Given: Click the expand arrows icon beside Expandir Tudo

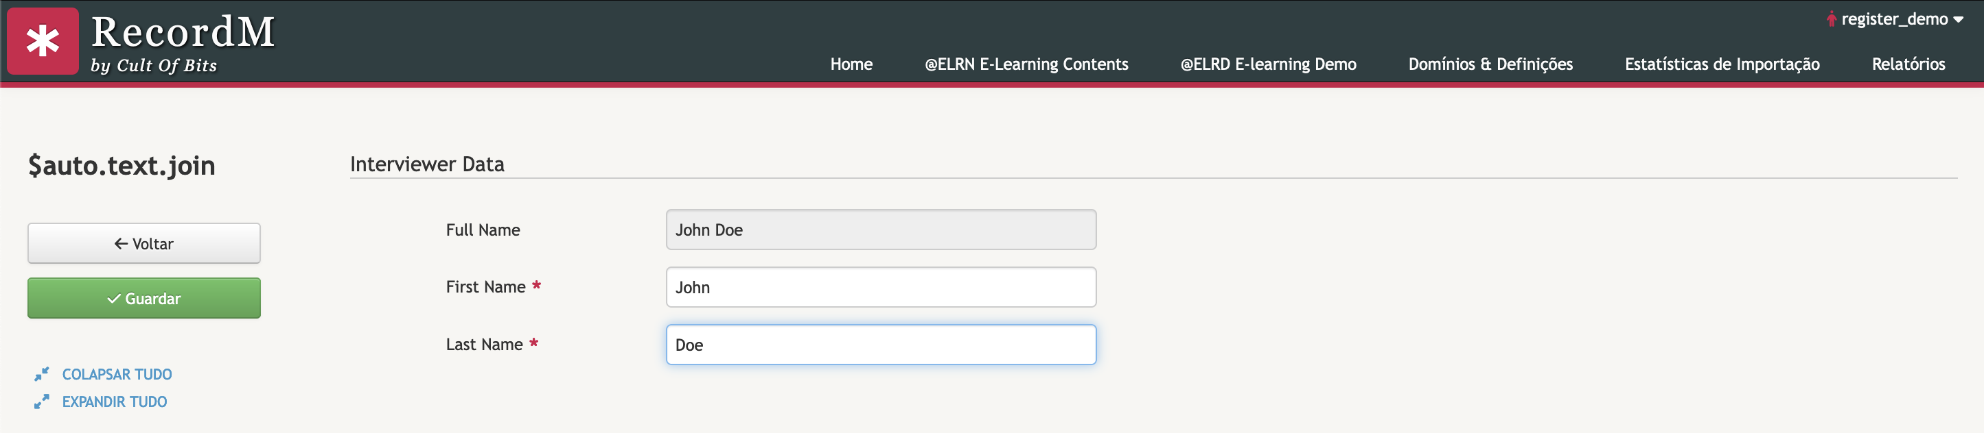Looking at the screenshot, I should (42, 401).
